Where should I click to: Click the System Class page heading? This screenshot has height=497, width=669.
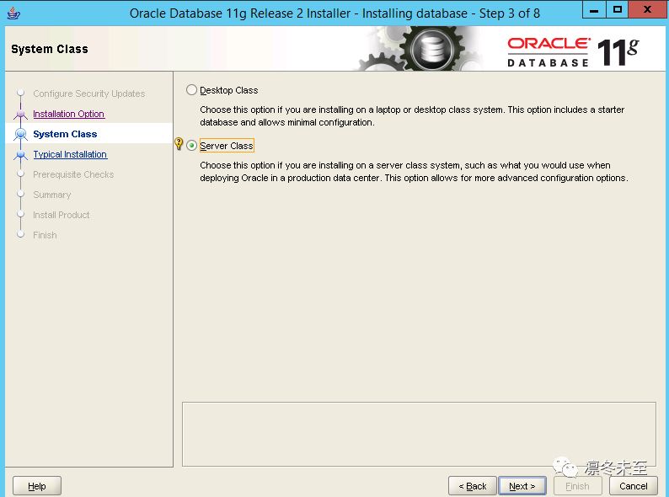pyautogui.click(x=50, y=49)
